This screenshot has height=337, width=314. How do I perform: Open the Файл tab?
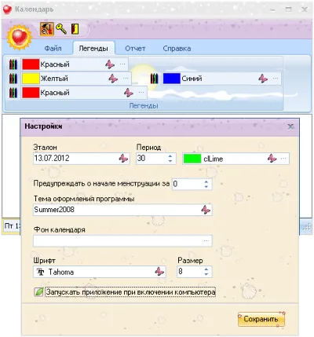pos(53,49)
